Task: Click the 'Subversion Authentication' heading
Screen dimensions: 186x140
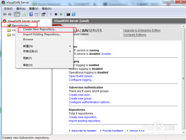Action: [x=86, y=87]
